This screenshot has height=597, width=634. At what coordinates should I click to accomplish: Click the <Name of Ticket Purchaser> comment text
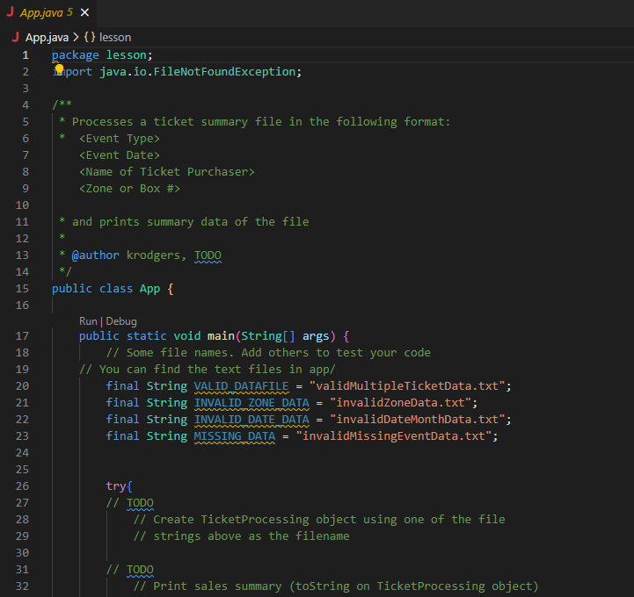click(167, 172)
